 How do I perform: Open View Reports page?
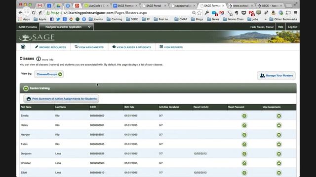[171, 47]
